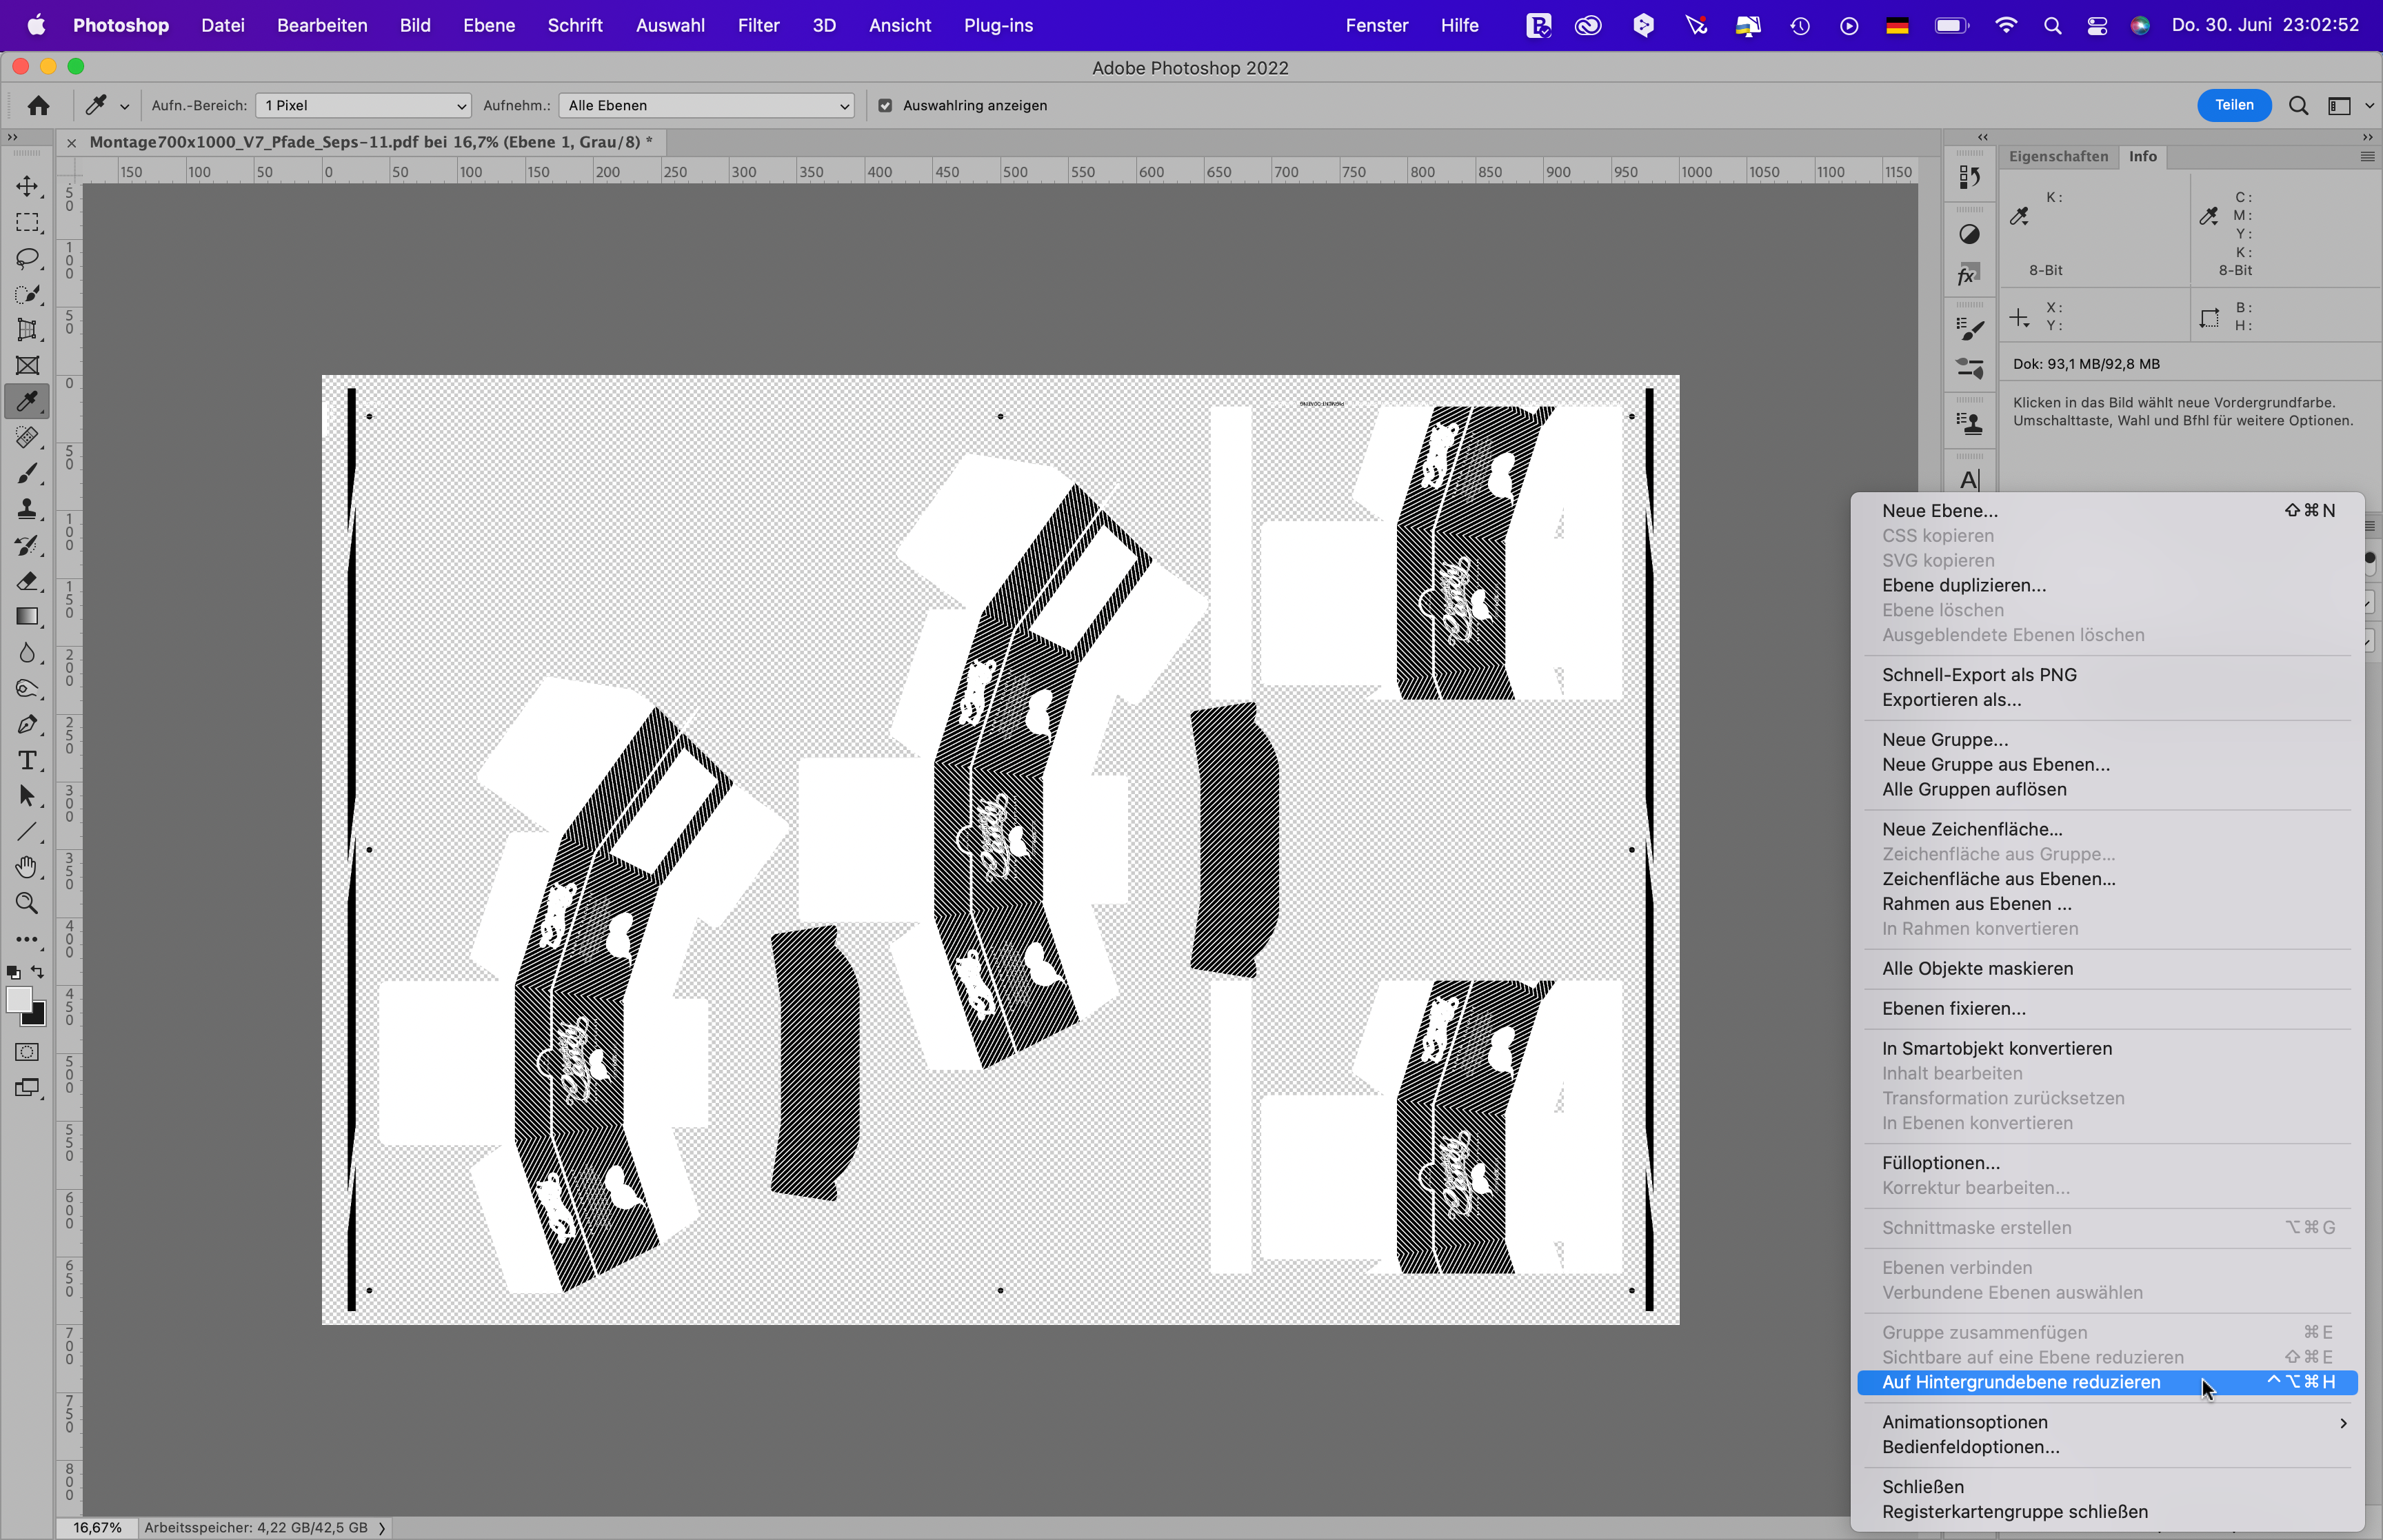
Task: Click the Home button in options bar
Action: coord(38,105)
